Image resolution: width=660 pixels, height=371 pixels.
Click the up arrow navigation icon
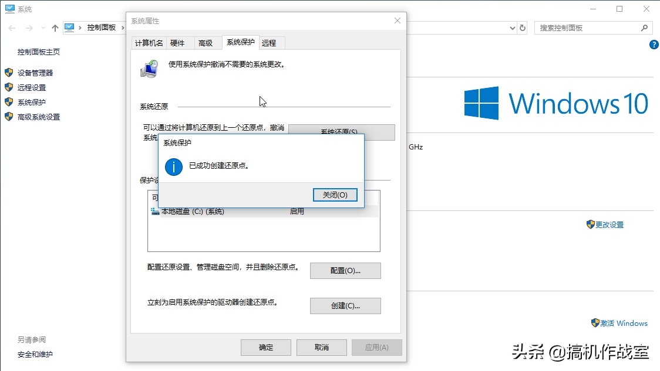pyautogui.click(x=55, y=27)
